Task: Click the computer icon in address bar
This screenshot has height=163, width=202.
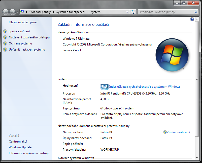Action: coord(22,12)
